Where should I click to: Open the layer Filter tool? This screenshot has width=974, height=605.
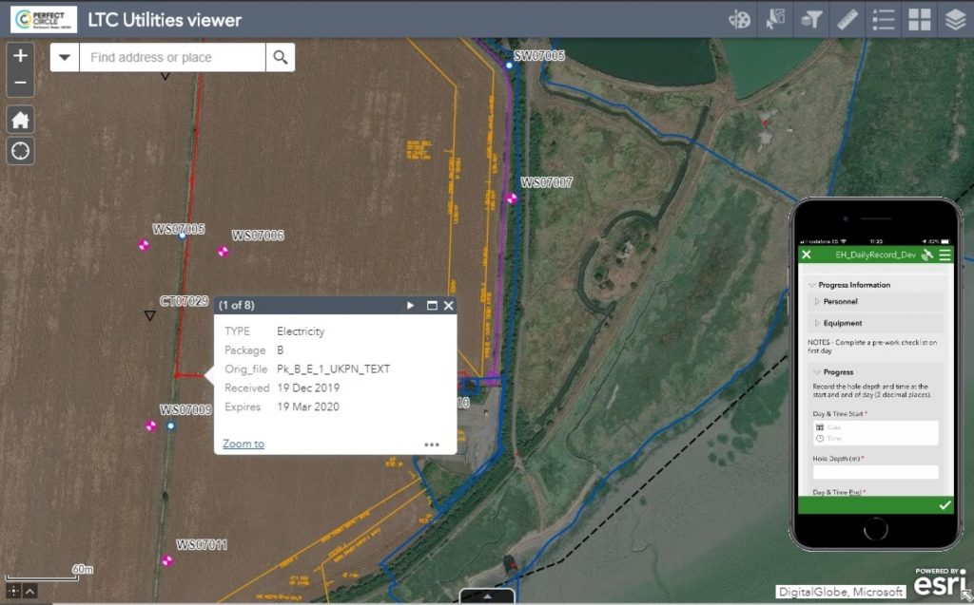811,19
